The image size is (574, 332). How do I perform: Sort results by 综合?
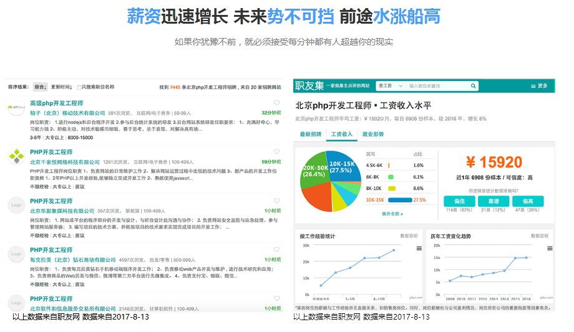[x=41, y=87]
